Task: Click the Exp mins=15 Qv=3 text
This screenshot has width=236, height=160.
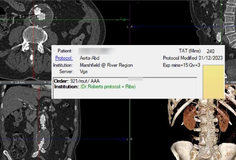Action: tap(181, 65)
